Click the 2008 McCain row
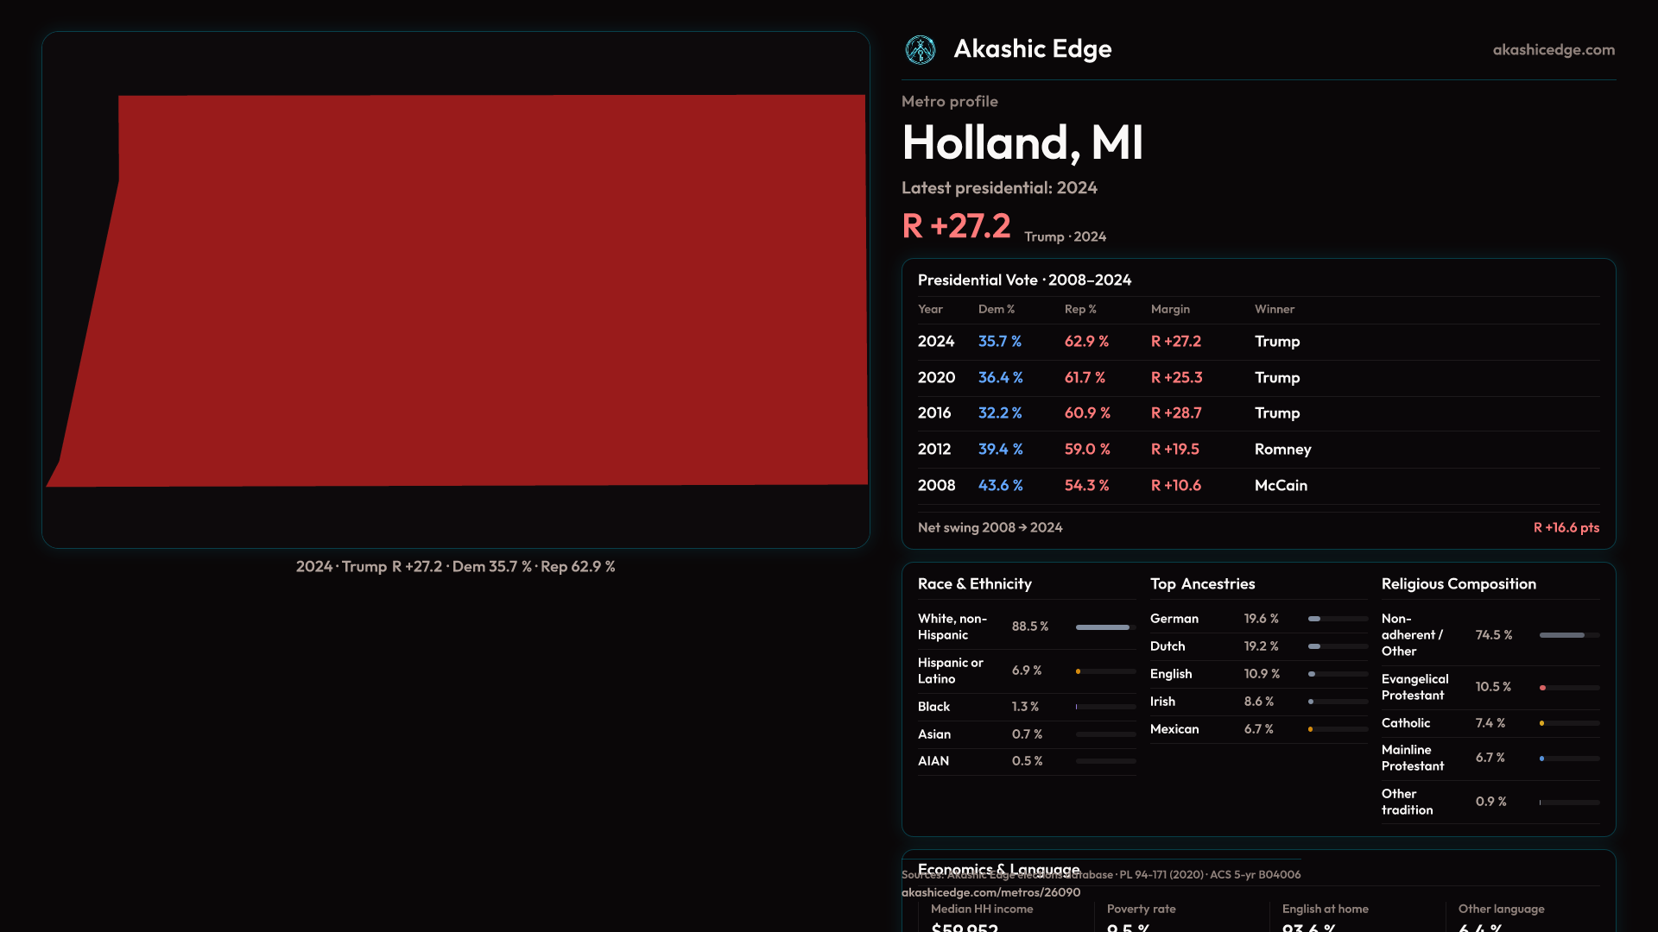This screenshot has height=932, width=1658. pyautogui.click(x=1257, y=486)
